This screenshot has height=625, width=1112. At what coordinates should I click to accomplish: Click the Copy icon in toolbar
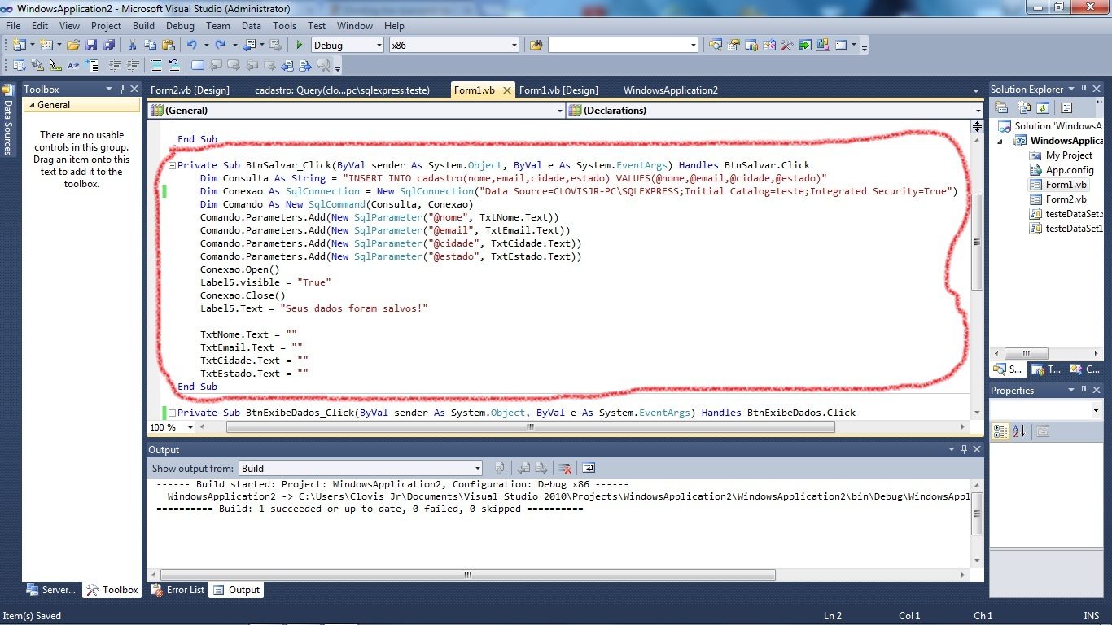(150, 46)
